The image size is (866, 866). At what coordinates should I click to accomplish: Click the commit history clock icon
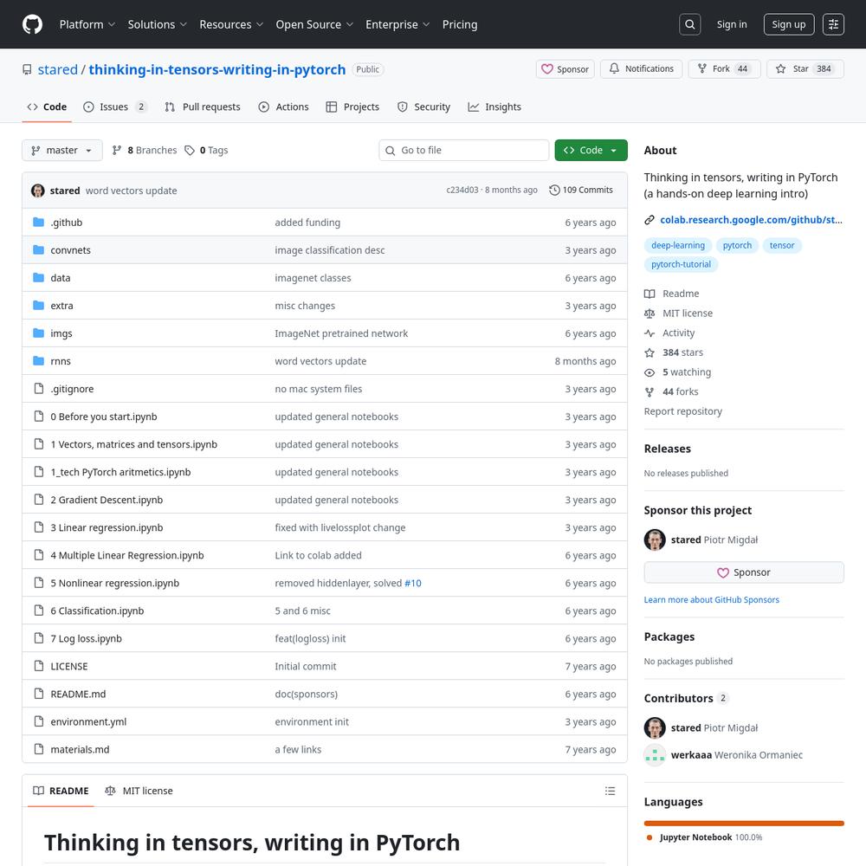click(554, 191)
